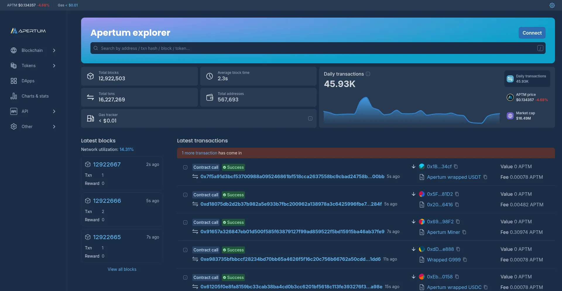The image size is (562, 291).
Task: Open settings gear icon in top bar
Action: tap(552, 5)
